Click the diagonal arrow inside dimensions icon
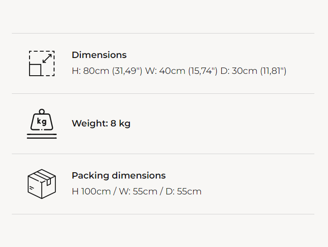This screenshot has width=328, height=247. click(x=47, y=59)
